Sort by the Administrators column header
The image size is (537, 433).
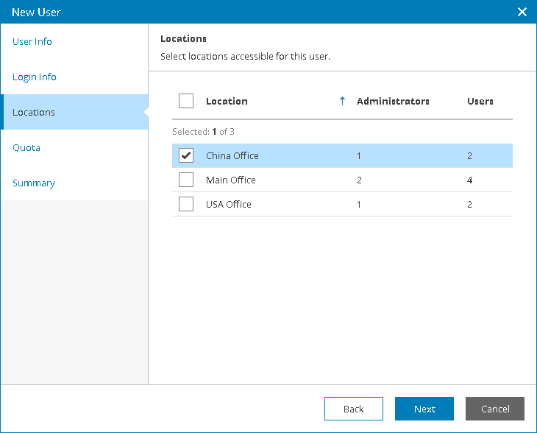pyautogui.click(x=393, y=101)
